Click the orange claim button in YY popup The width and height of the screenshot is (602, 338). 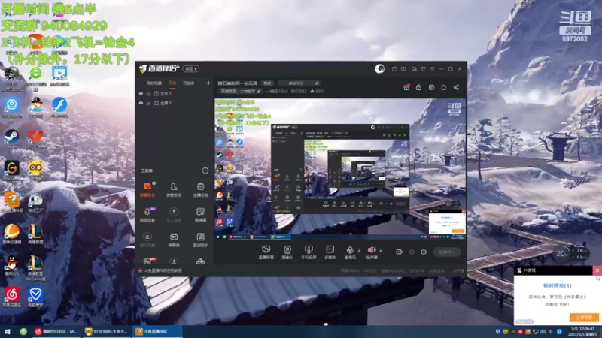coord(584,318)
